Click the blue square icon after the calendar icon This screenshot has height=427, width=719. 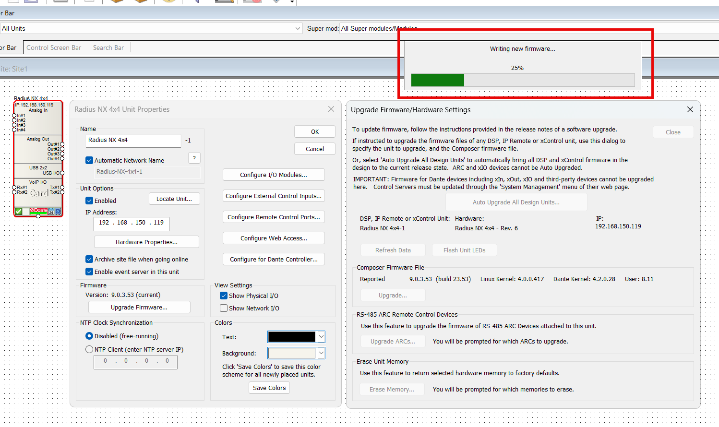(x=58, y=211)
